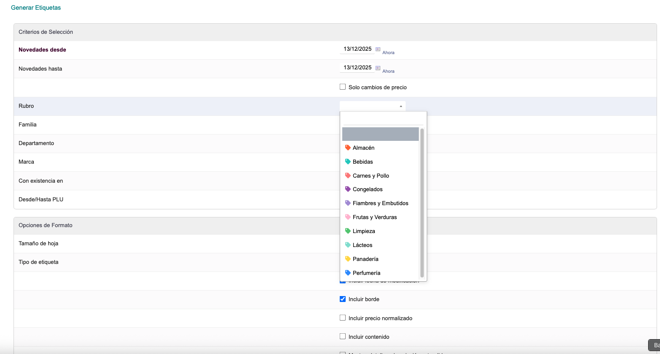This screenshot has height=354, width=660.
Task: Open calendar icon beside Novedades desde date
Action: (x=378, y=49)
